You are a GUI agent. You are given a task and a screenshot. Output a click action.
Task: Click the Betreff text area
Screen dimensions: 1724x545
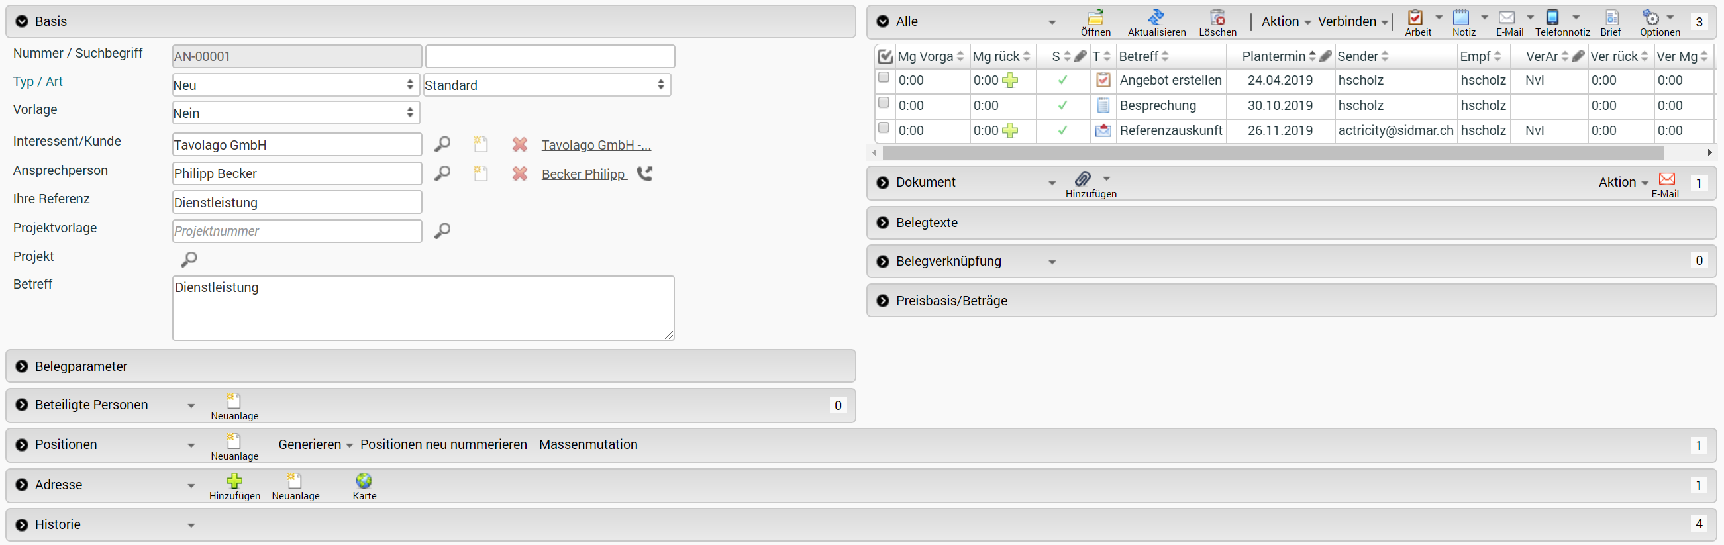pyautogui.click(x=423, y=308)
